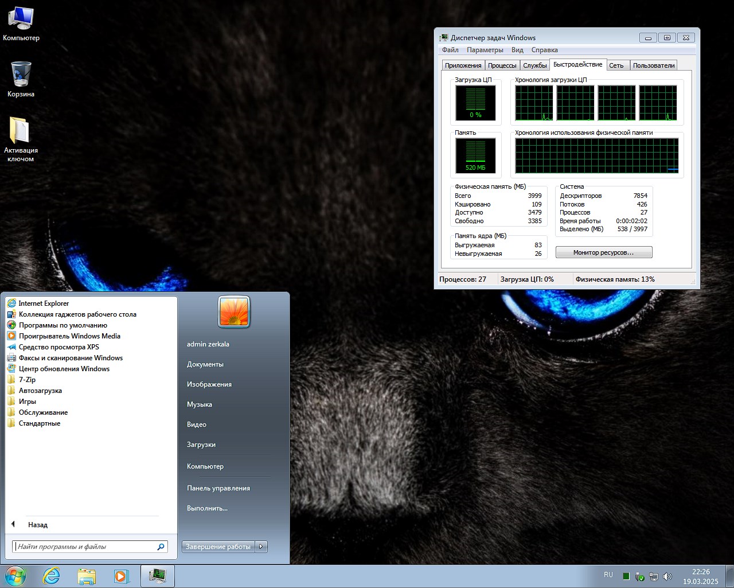Click the Завершение работы button

coord(218,547)
